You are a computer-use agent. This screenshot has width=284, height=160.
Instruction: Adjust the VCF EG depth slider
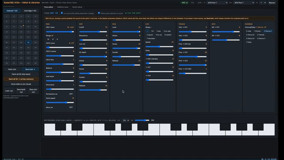93,56
